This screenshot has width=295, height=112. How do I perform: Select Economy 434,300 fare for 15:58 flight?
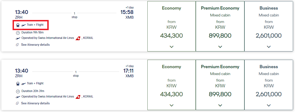[x=171, y=36]
